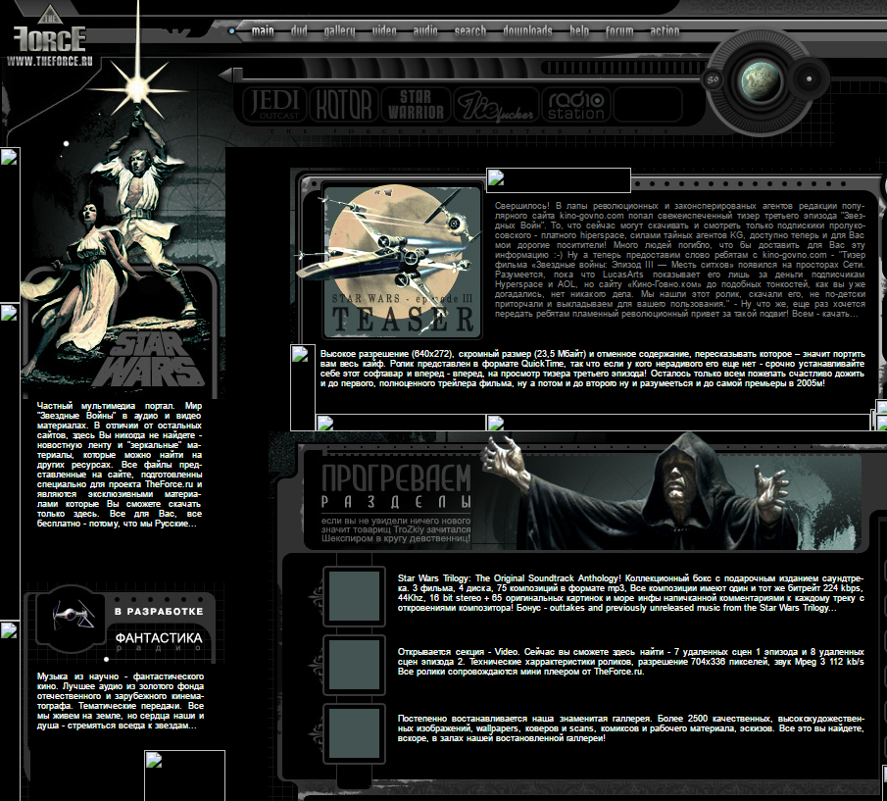Click the round dot button right of globe
Screen dimensions: 887x801
click(809, 79)
